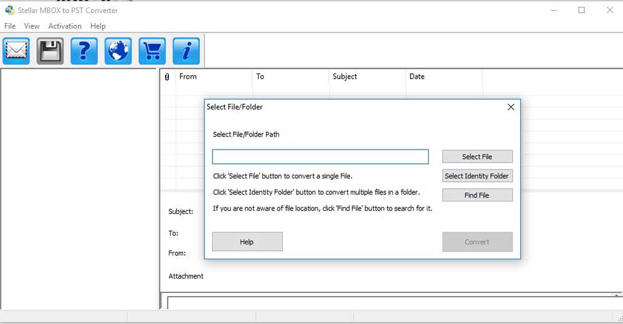Maximize the Stellar MBOX to PST window

tap(581, 11)
